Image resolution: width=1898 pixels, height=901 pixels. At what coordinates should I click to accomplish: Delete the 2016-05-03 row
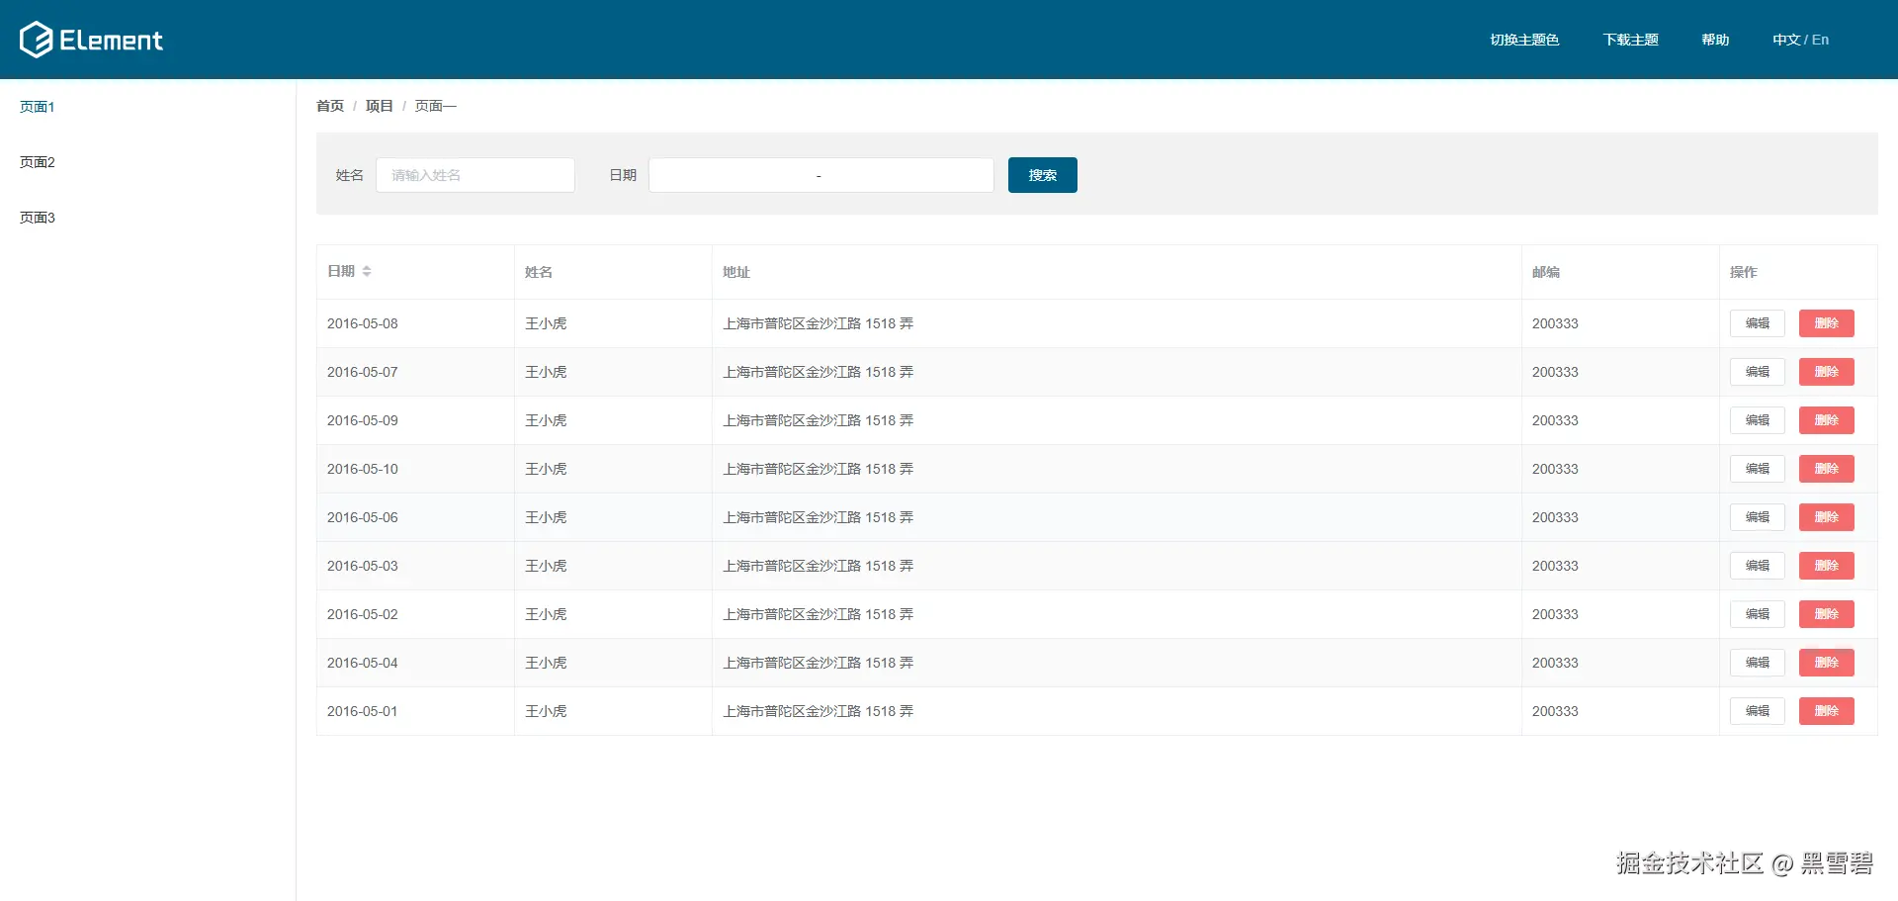[x=1827, y=566]
